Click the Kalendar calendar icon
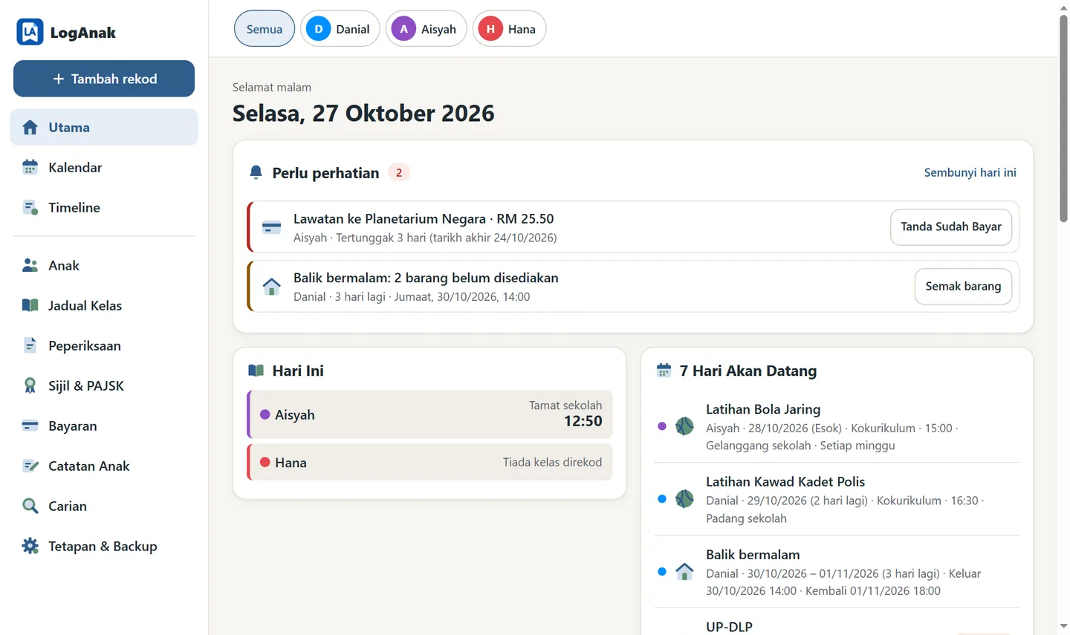Image resolution: width=1070 pixels, height=635 pixels. 30,167
